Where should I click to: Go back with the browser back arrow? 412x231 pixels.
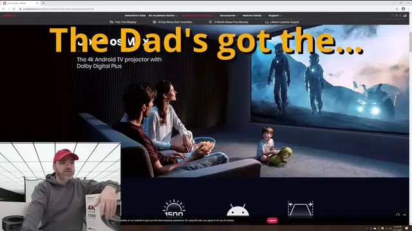coord(3,9)
